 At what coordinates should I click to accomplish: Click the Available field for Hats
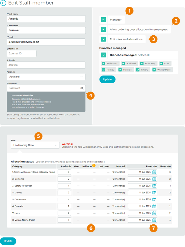click(64, 213)
